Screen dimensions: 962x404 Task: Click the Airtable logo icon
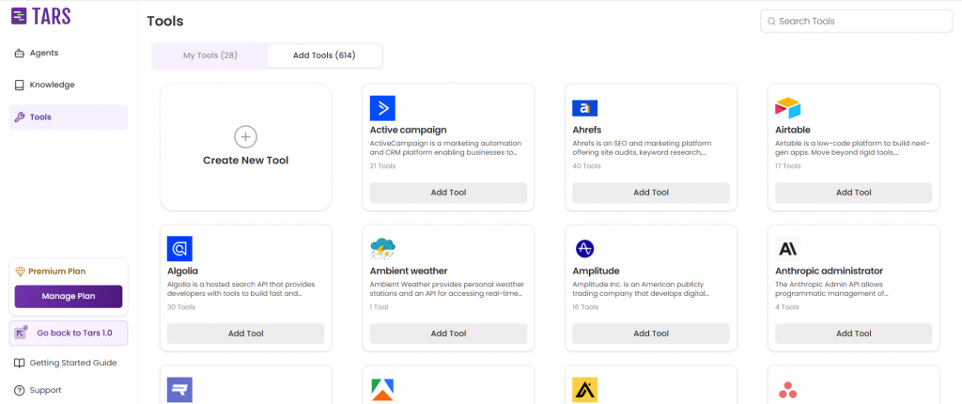point(787,108)
